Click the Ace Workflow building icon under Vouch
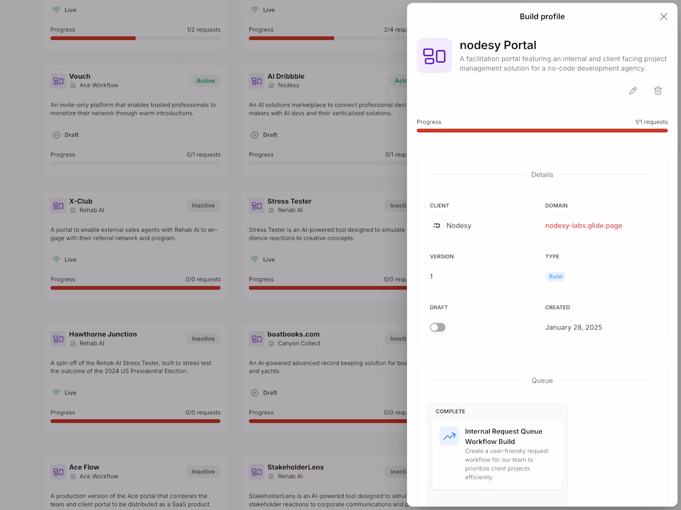681x510 pixels. (73, 85)
